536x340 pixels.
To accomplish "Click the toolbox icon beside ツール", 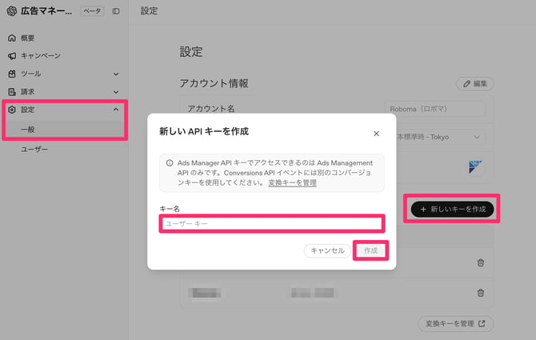I will [x=12, y=74].
